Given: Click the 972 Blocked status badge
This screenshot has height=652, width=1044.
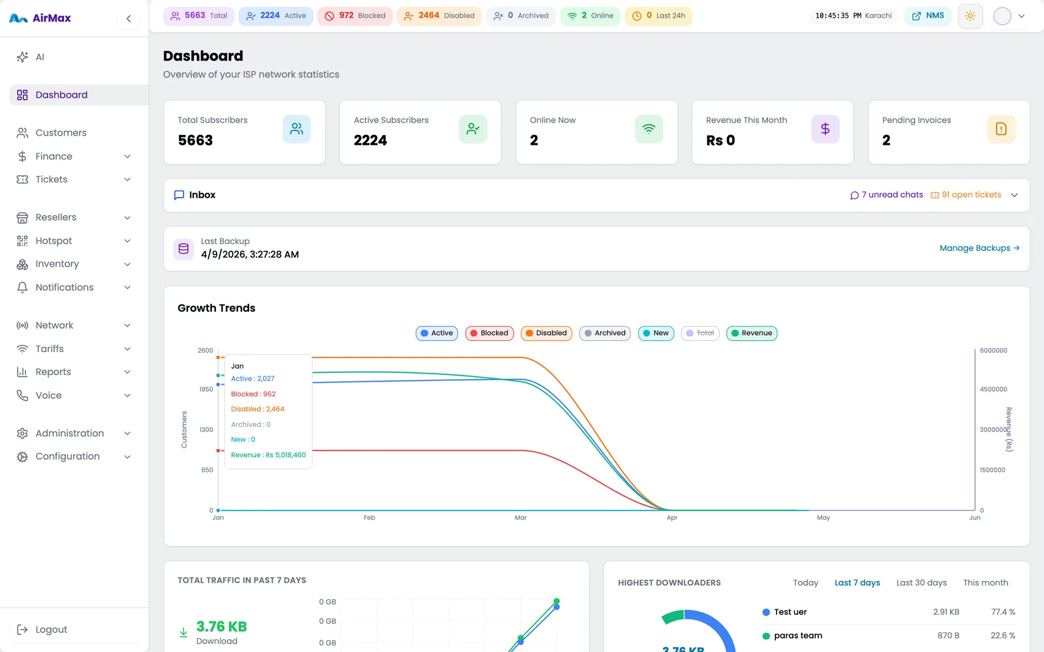Looking at the screenshot, I should tap(355, 16).
